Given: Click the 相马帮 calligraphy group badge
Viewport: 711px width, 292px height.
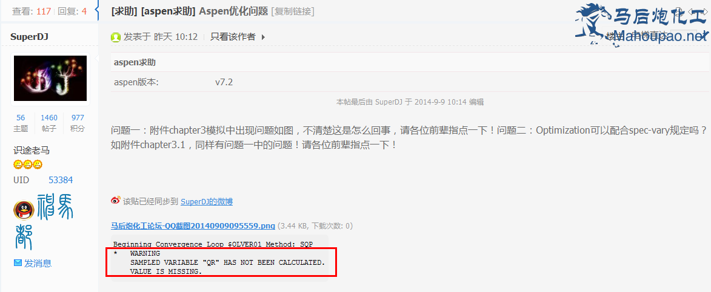Looking at the screenshot, I should click(x=44, y=221).
